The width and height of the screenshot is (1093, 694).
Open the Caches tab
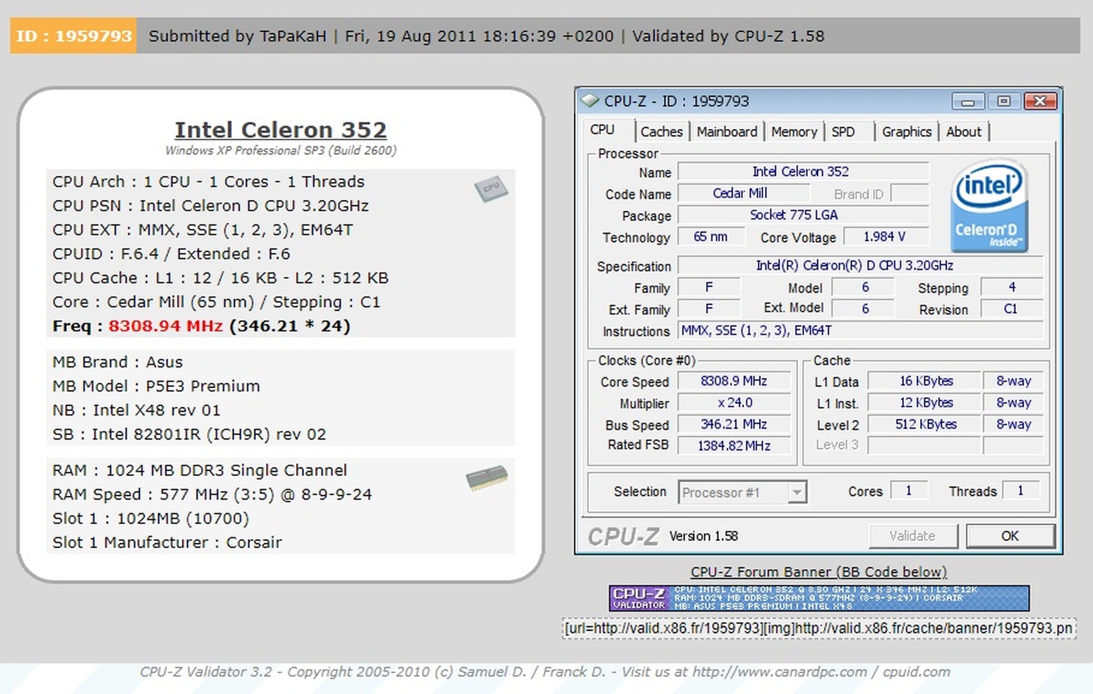661,132
